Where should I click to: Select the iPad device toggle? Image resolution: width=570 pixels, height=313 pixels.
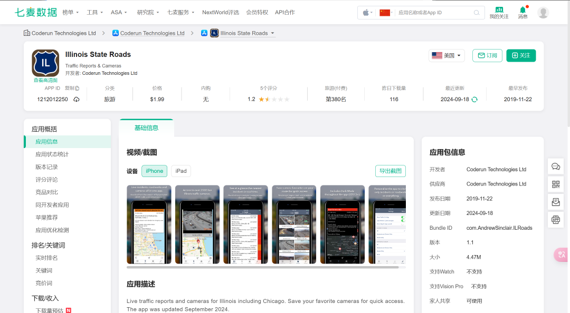click(x=181, y=171)
